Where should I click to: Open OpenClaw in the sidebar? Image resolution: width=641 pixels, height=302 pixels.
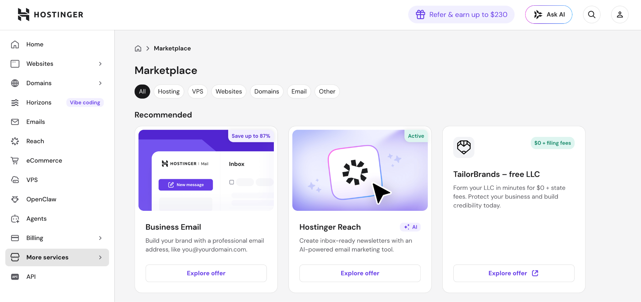[x=57, y=199]
